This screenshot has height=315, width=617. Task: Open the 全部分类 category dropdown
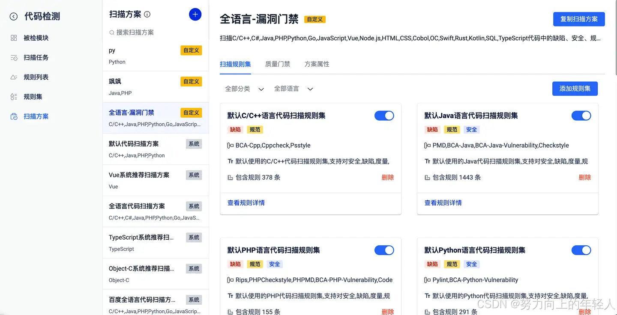pos(245,89)
